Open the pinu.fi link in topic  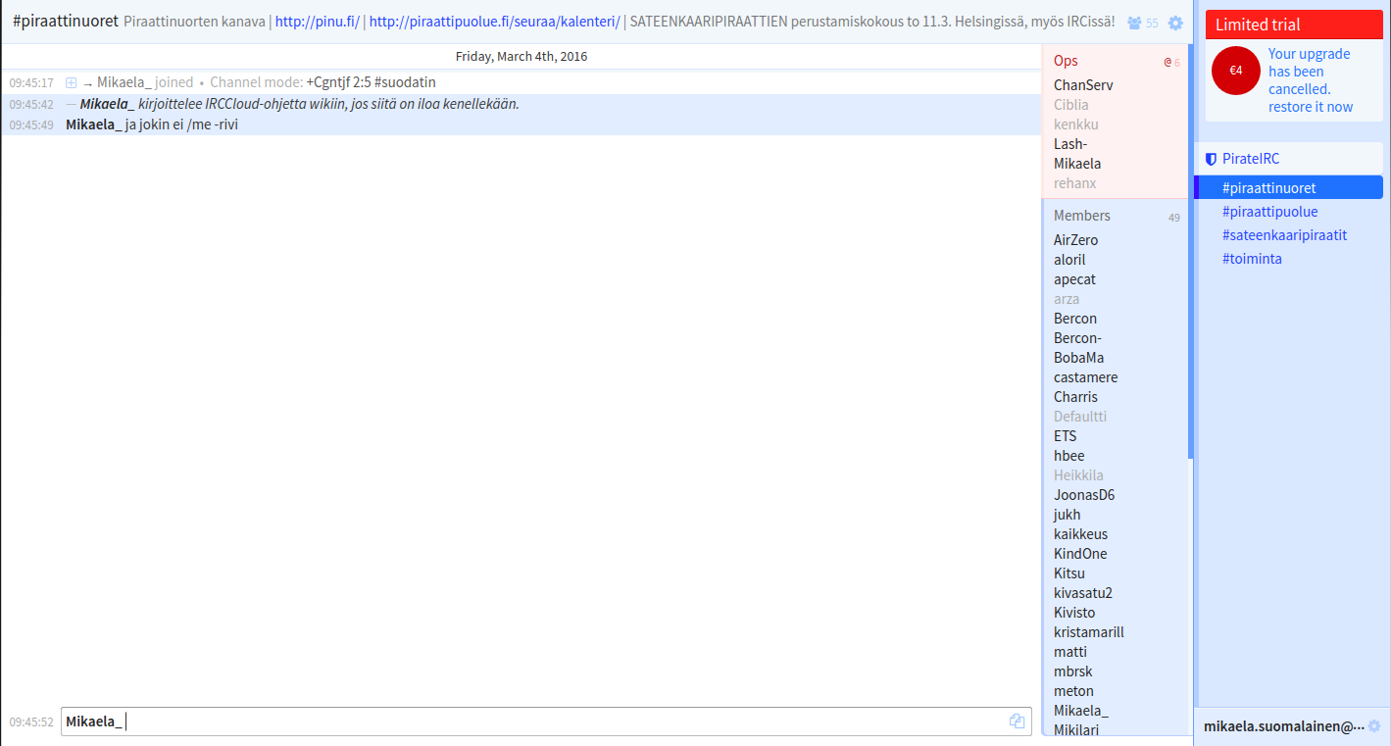pyautogui.click(x=317, y=22)
